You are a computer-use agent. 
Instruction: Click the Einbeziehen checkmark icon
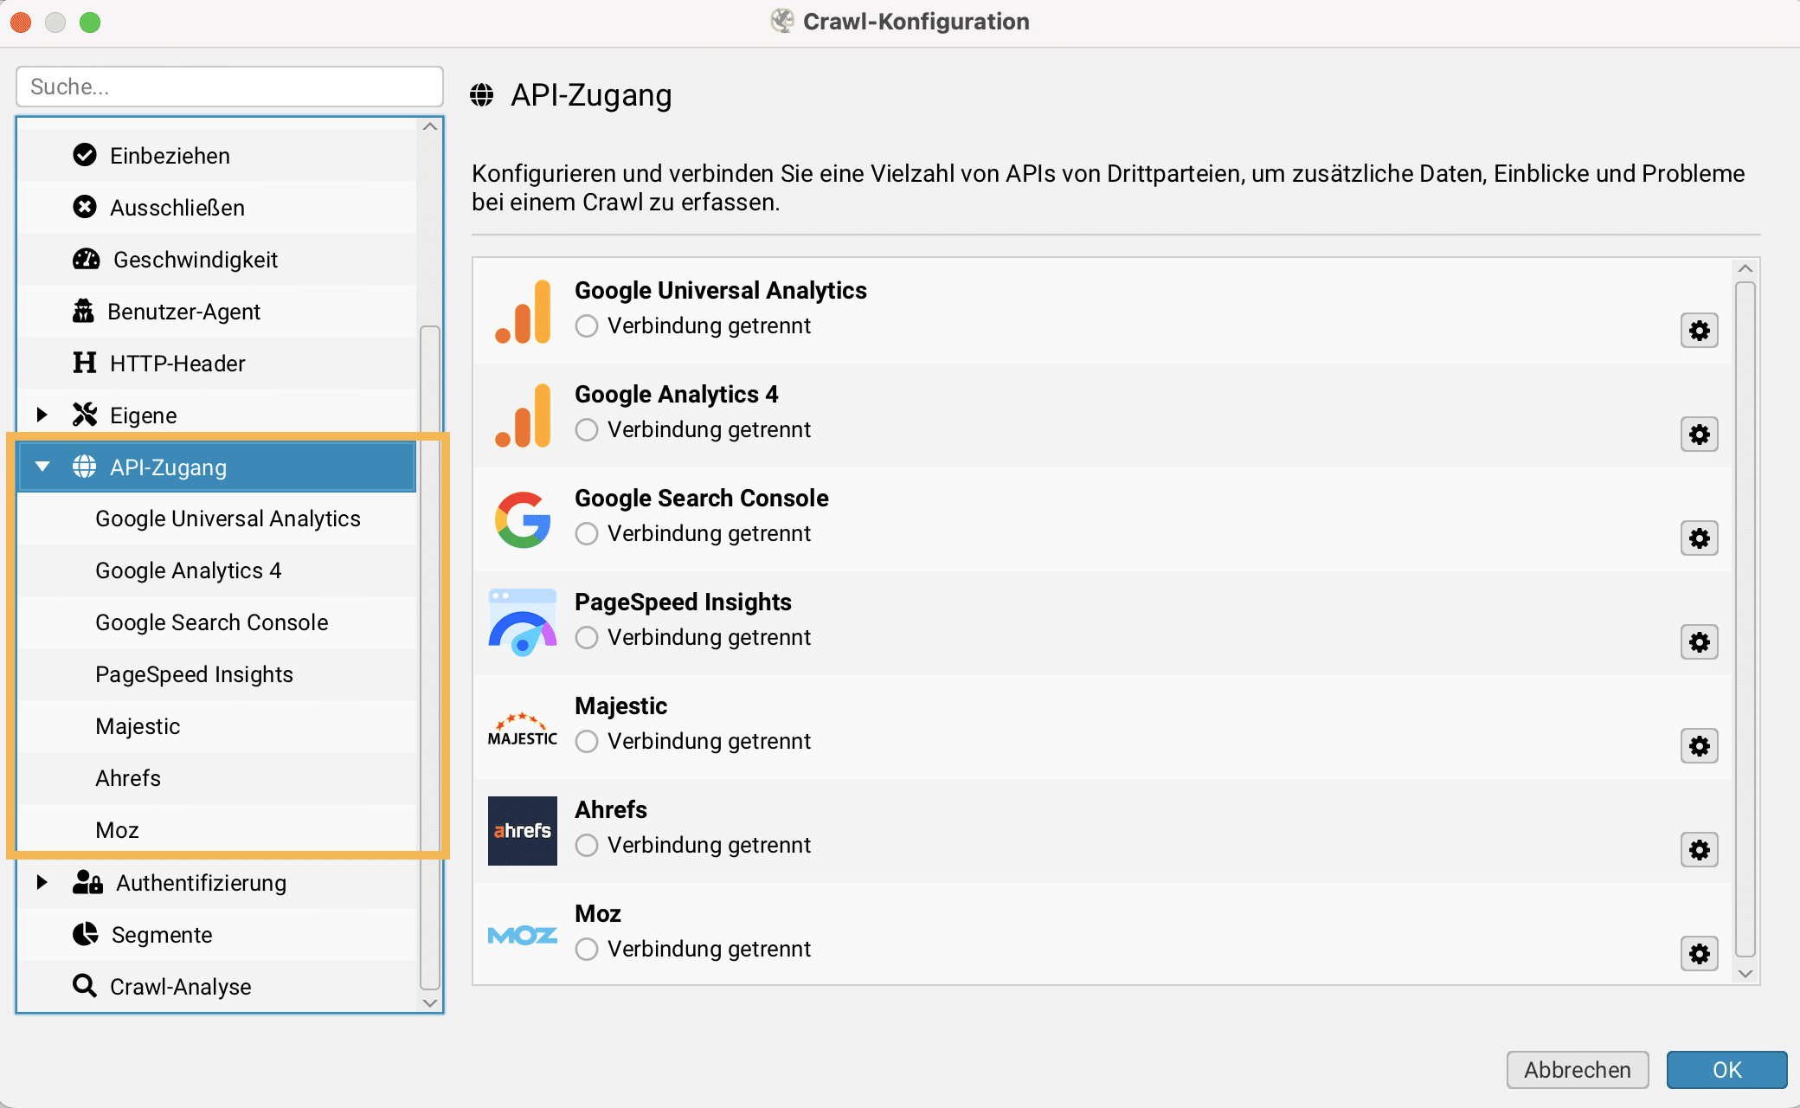pyautogui.click(x=85, y=155)
